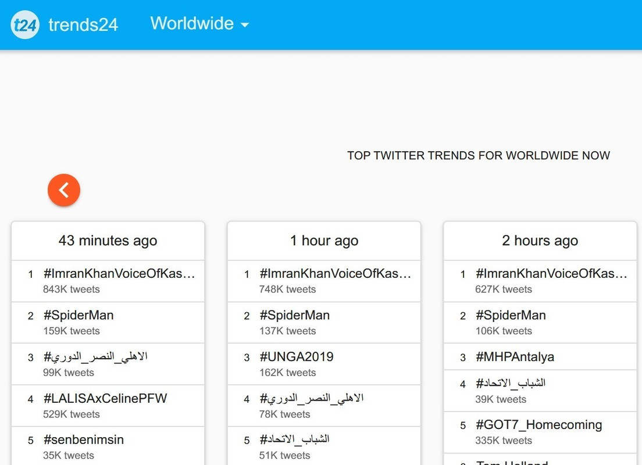Click the 43 minutes ago column header
Image resolution: width=642 pixels, height=465 pixels.
[108, 240]
